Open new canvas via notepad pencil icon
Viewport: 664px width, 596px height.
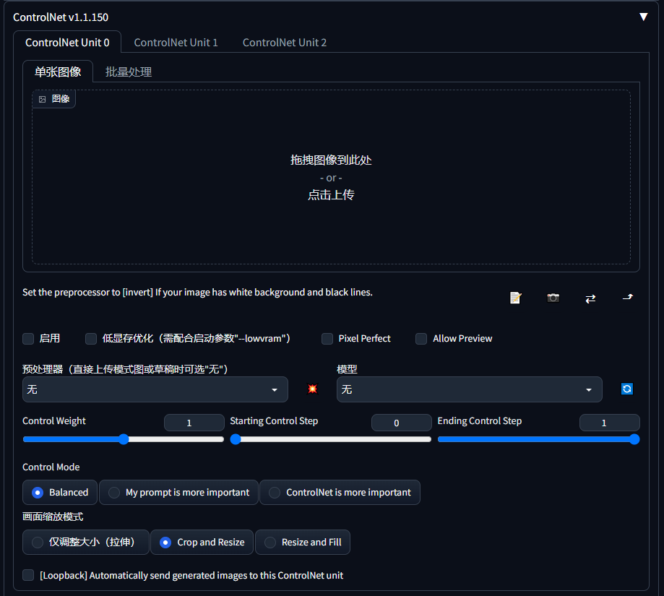click(x=515, y=298)
